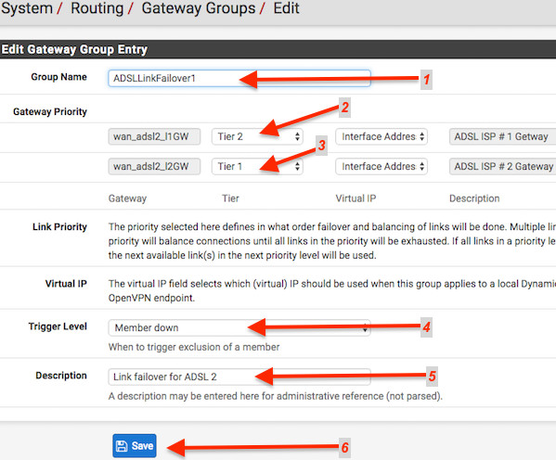Click the Gateway column heading

pos(127,198)
